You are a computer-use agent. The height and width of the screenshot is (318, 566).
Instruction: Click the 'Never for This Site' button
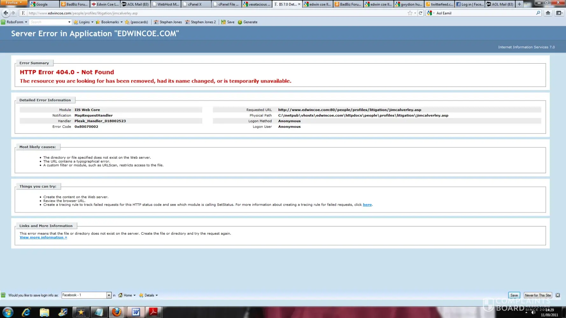(537, 295)
